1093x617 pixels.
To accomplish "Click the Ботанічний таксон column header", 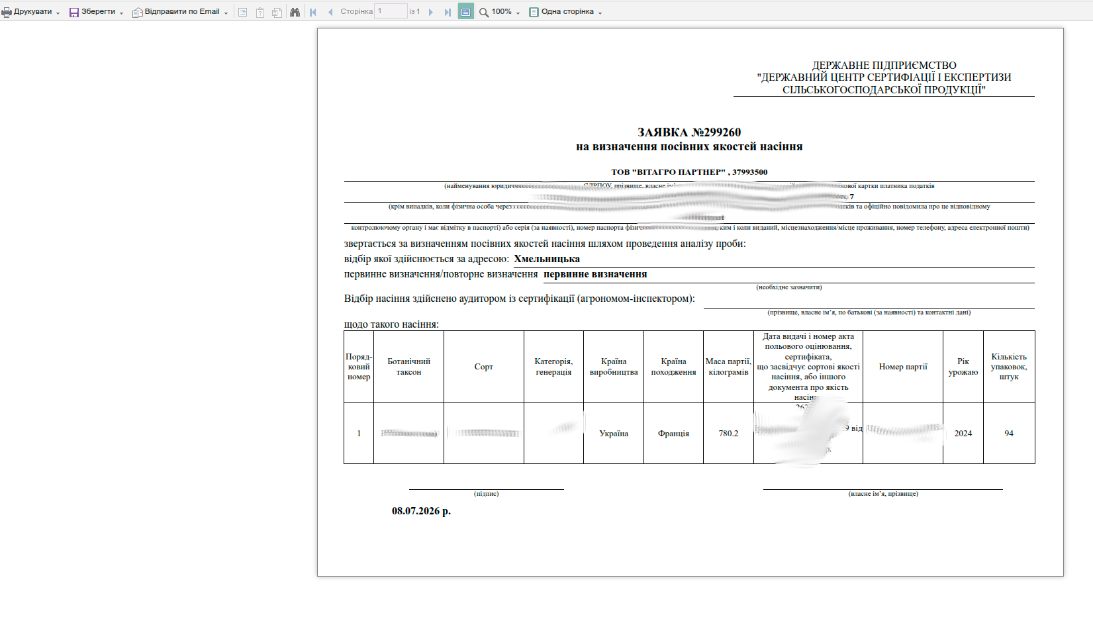I will pos(408,367).
